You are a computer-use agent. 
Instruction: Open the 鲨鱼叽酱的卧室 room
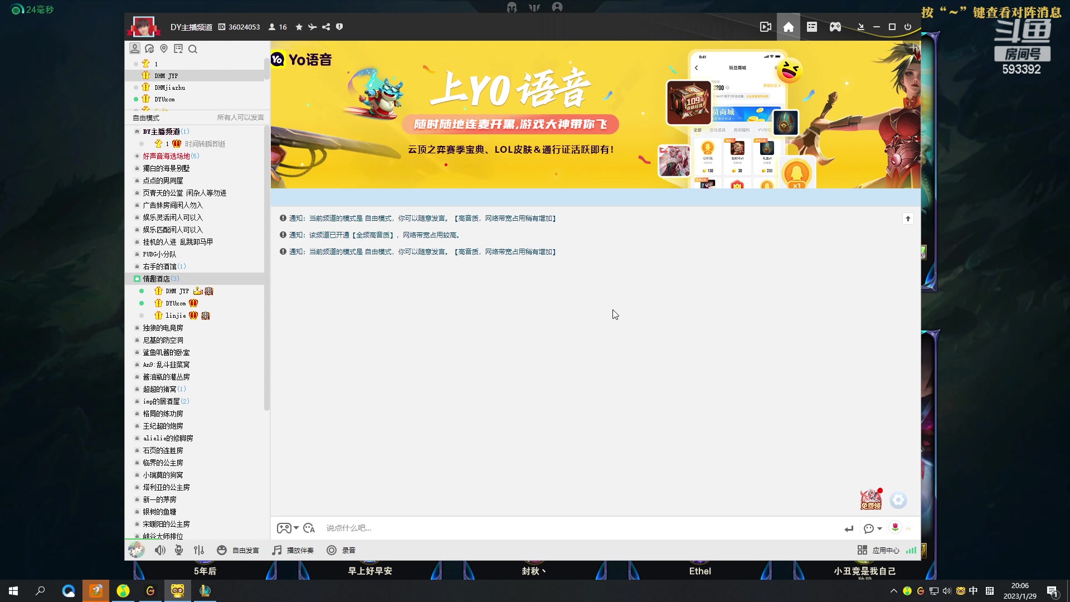(166, 352)
